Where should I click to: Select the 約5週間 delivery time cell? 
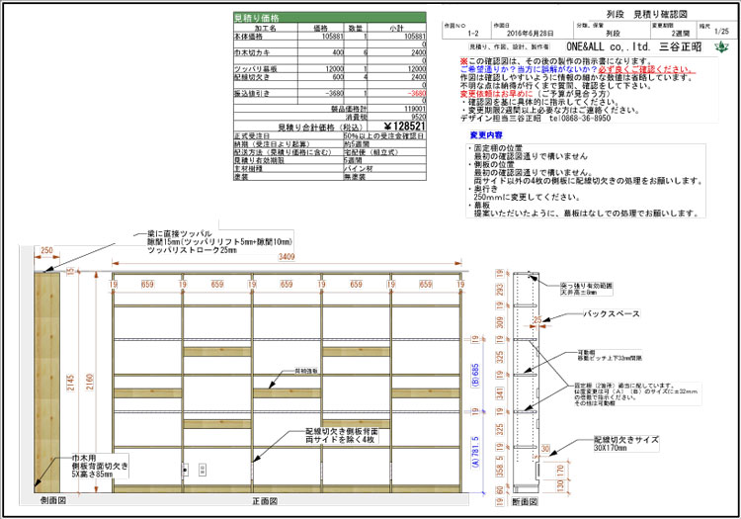coord(357,144)
